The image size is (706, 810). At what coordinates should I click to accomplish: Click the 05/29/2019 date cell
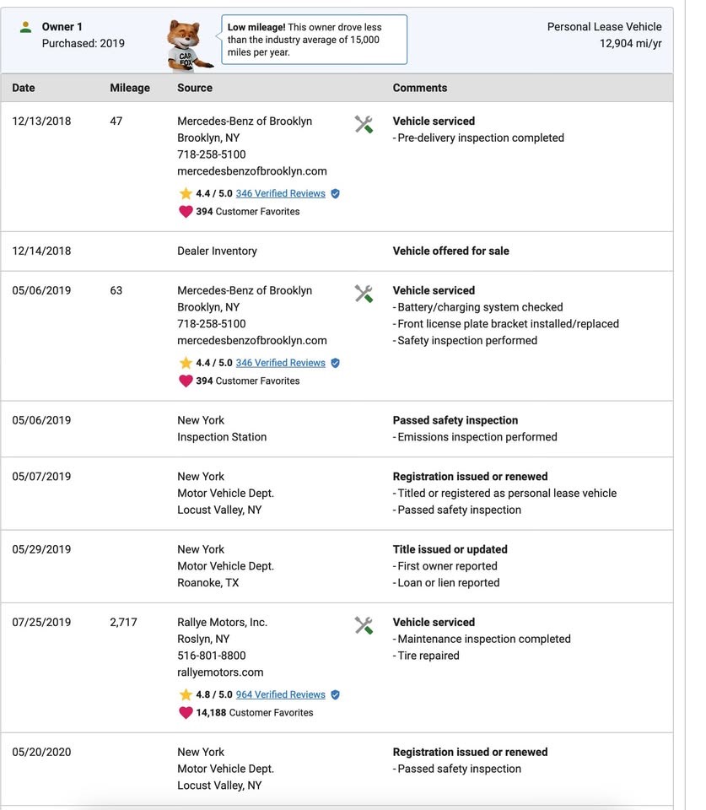pyautogui.click(x=41, y=549)
